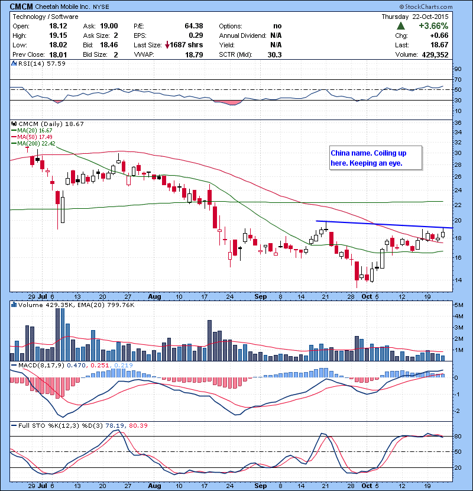Click the Oct label on price chart axis
This screenshot has width=473, height=491.
click(x=367, y=296)
